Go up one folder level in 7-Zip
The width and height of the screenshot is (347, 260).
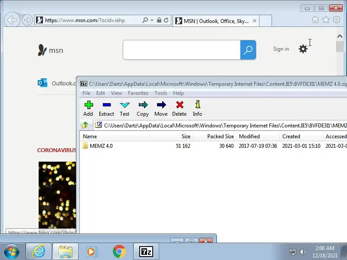[x=85, y=125]
